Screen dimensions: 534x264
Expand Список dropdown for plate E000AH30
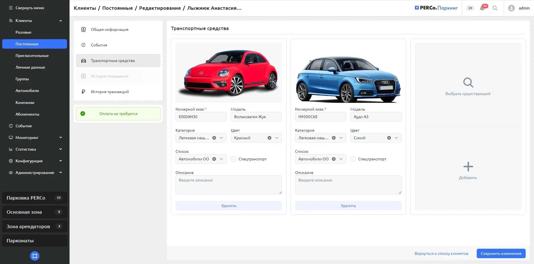click(221, 159)
